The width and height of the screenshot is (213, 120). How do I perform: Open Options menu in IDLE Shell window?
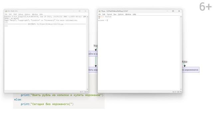27,14
